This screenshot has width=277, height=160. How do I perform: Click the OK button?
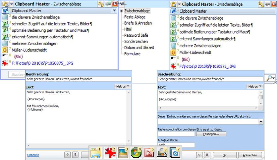click(x=225, y=155)
